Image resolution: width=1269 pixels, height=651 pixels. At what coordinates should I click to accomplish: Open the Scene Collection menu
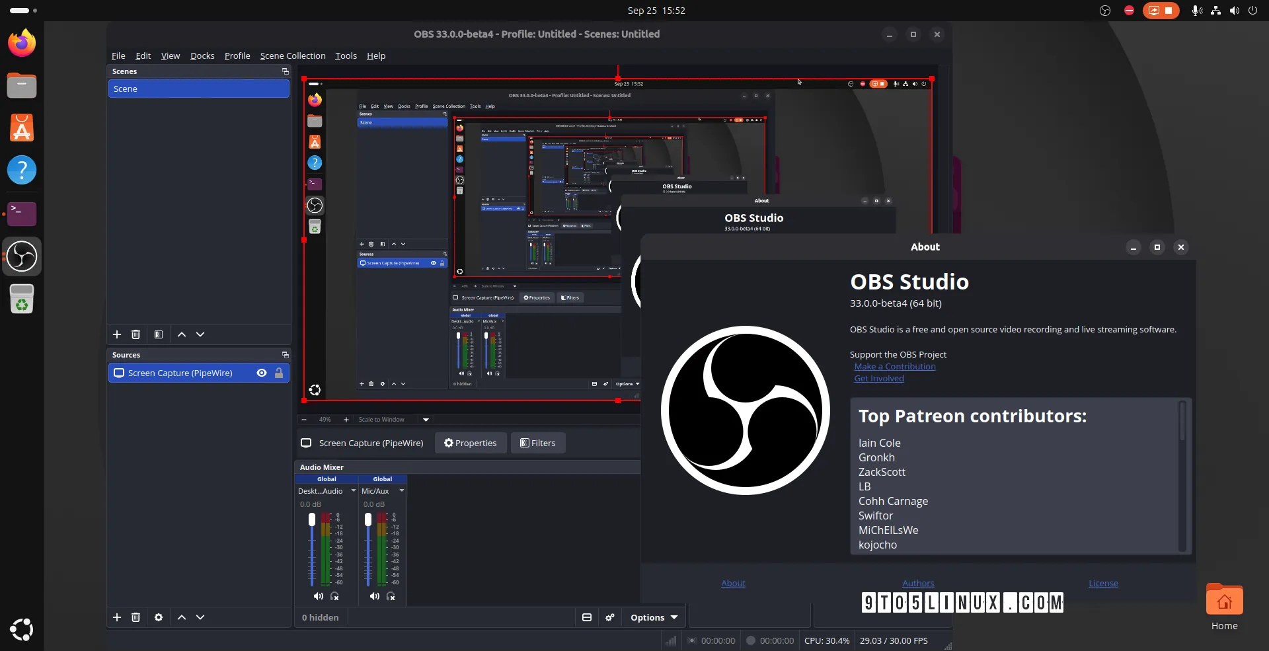(293, 56)
